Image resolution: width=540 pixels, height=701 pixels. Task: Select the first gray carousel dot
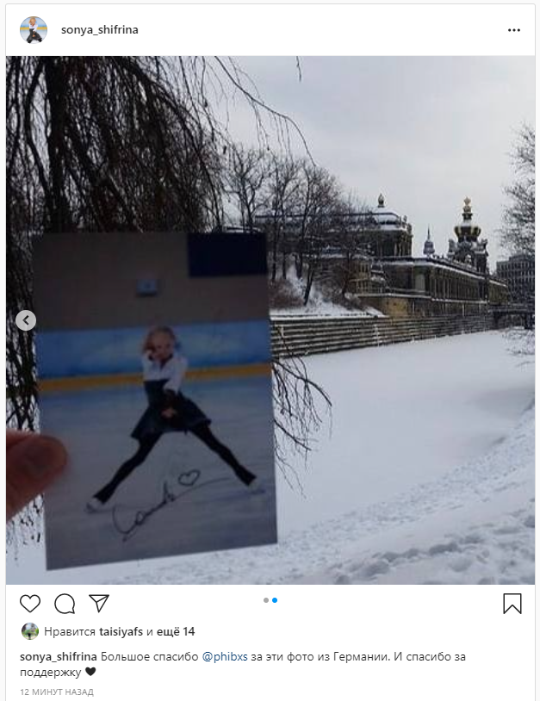(x=266, y=600)
